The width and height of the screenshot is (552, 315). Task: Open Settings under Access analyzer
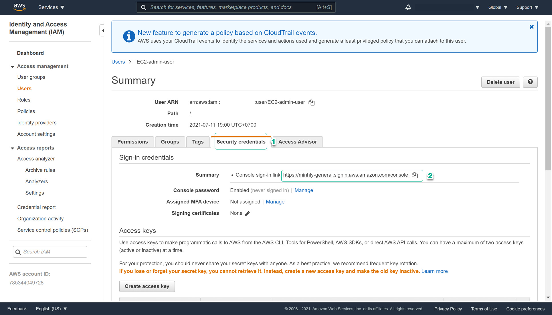(x=35, y=193)
